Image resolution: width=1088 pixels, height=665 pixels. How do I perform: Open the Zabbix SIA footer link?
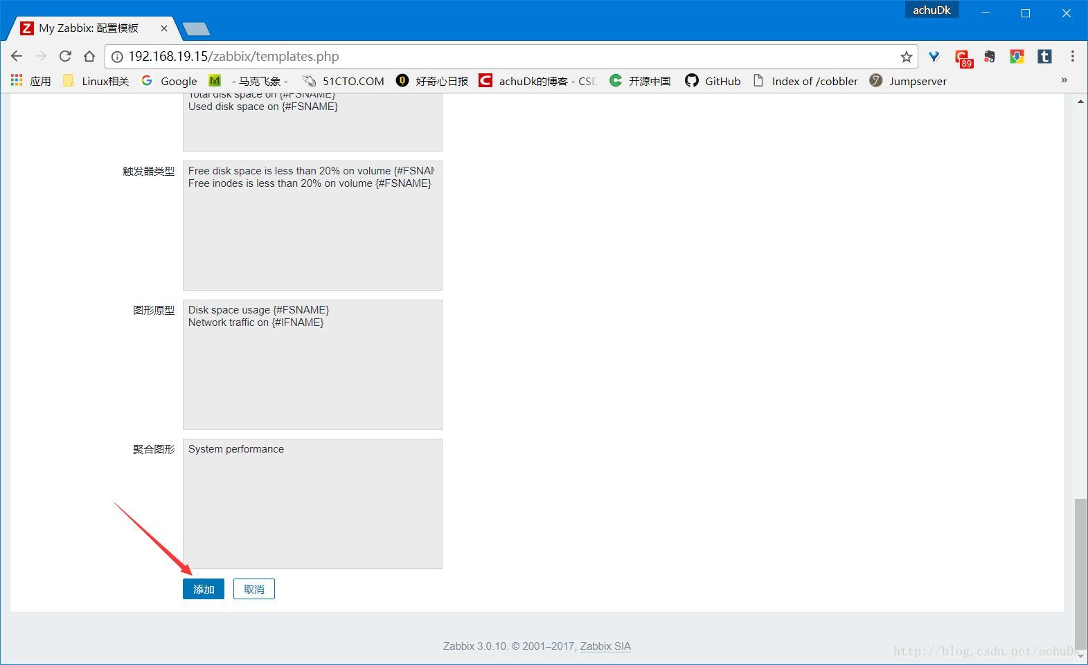click(x=605, y=646)
